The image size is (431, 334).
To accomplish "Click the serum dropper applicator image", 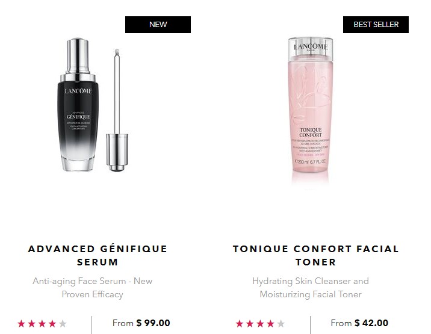I will click(117, 111).
